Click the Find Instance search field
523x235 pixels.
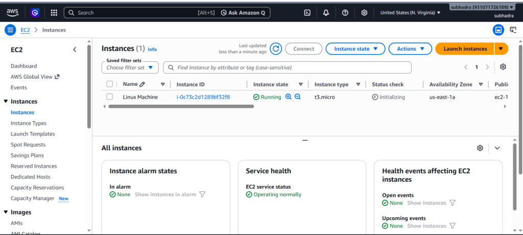[x=287, y=67]
